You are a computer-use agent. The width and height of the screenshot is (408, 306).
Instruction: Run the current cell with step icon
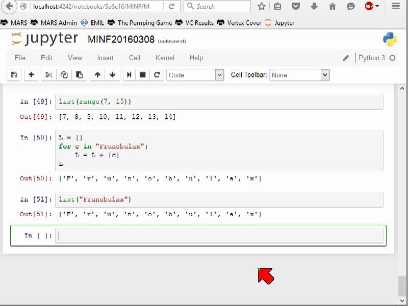(x=129, y=75)
